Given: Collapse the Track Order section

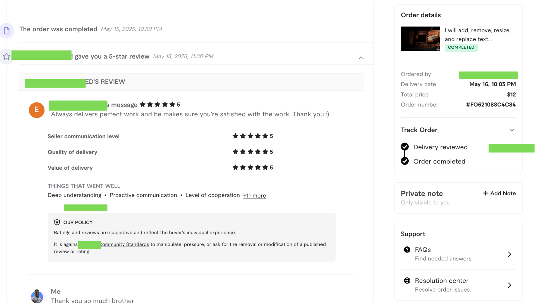Looking at the screenshot, I should click(512, 130).
